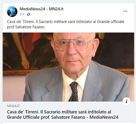Screen dimensions: 136x124
Task: Click the '3 h' post timestamp
Action: [22, 14]
